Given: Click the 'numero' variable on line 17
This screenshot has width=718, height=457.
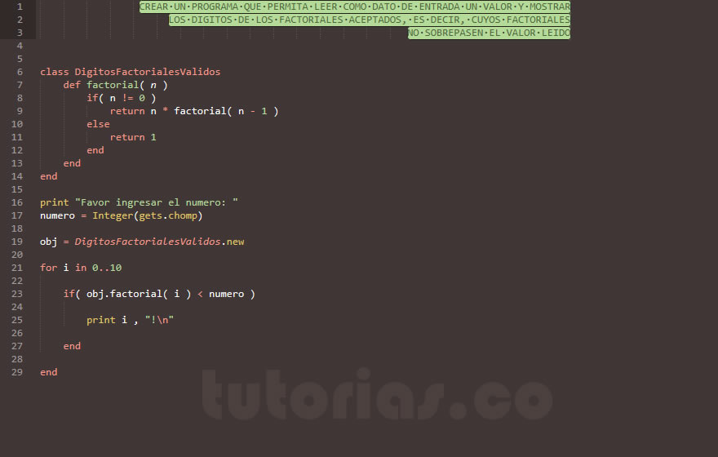Looking at the screenshot, I should [x=57, y=215].
